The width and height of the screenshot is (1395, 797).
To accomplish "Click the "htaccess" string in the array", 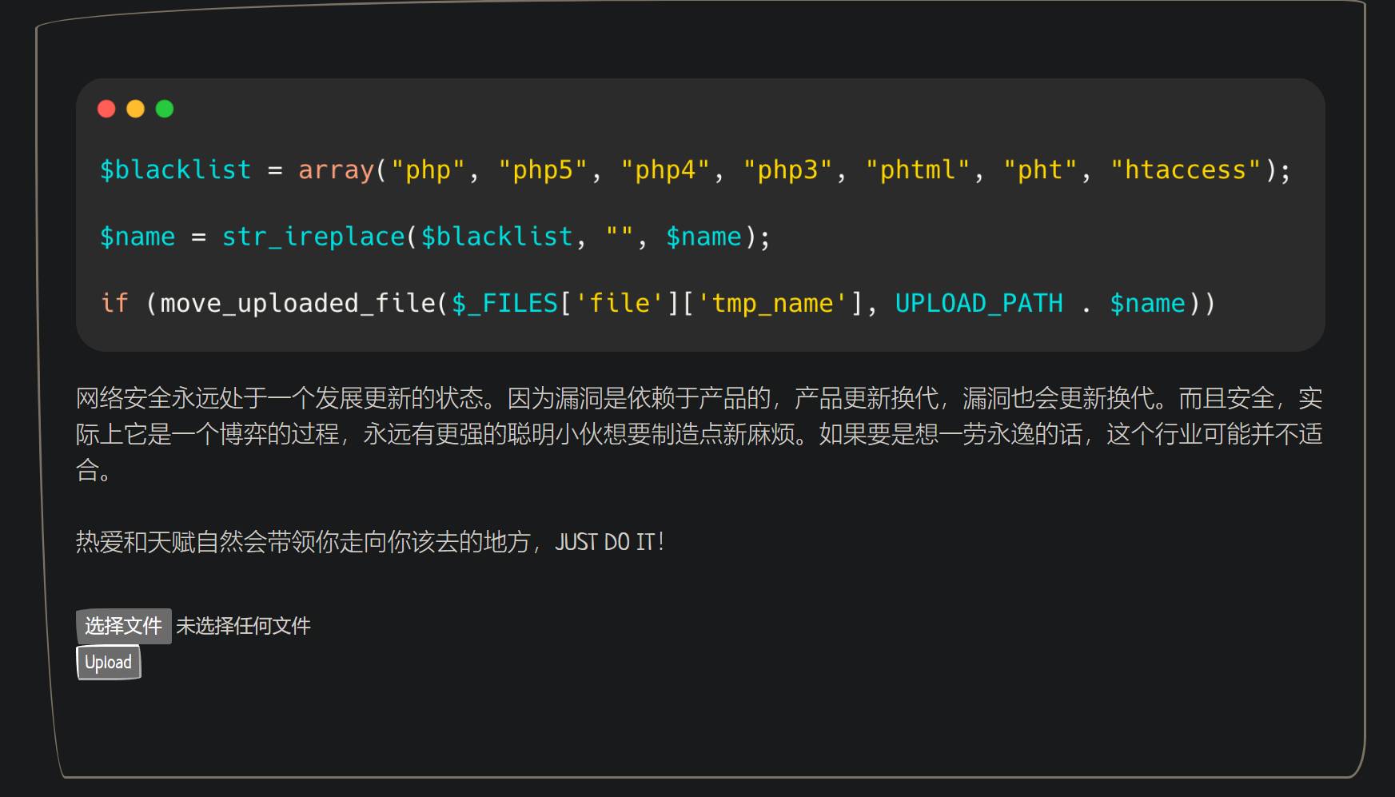I will tap(1186, 170).
